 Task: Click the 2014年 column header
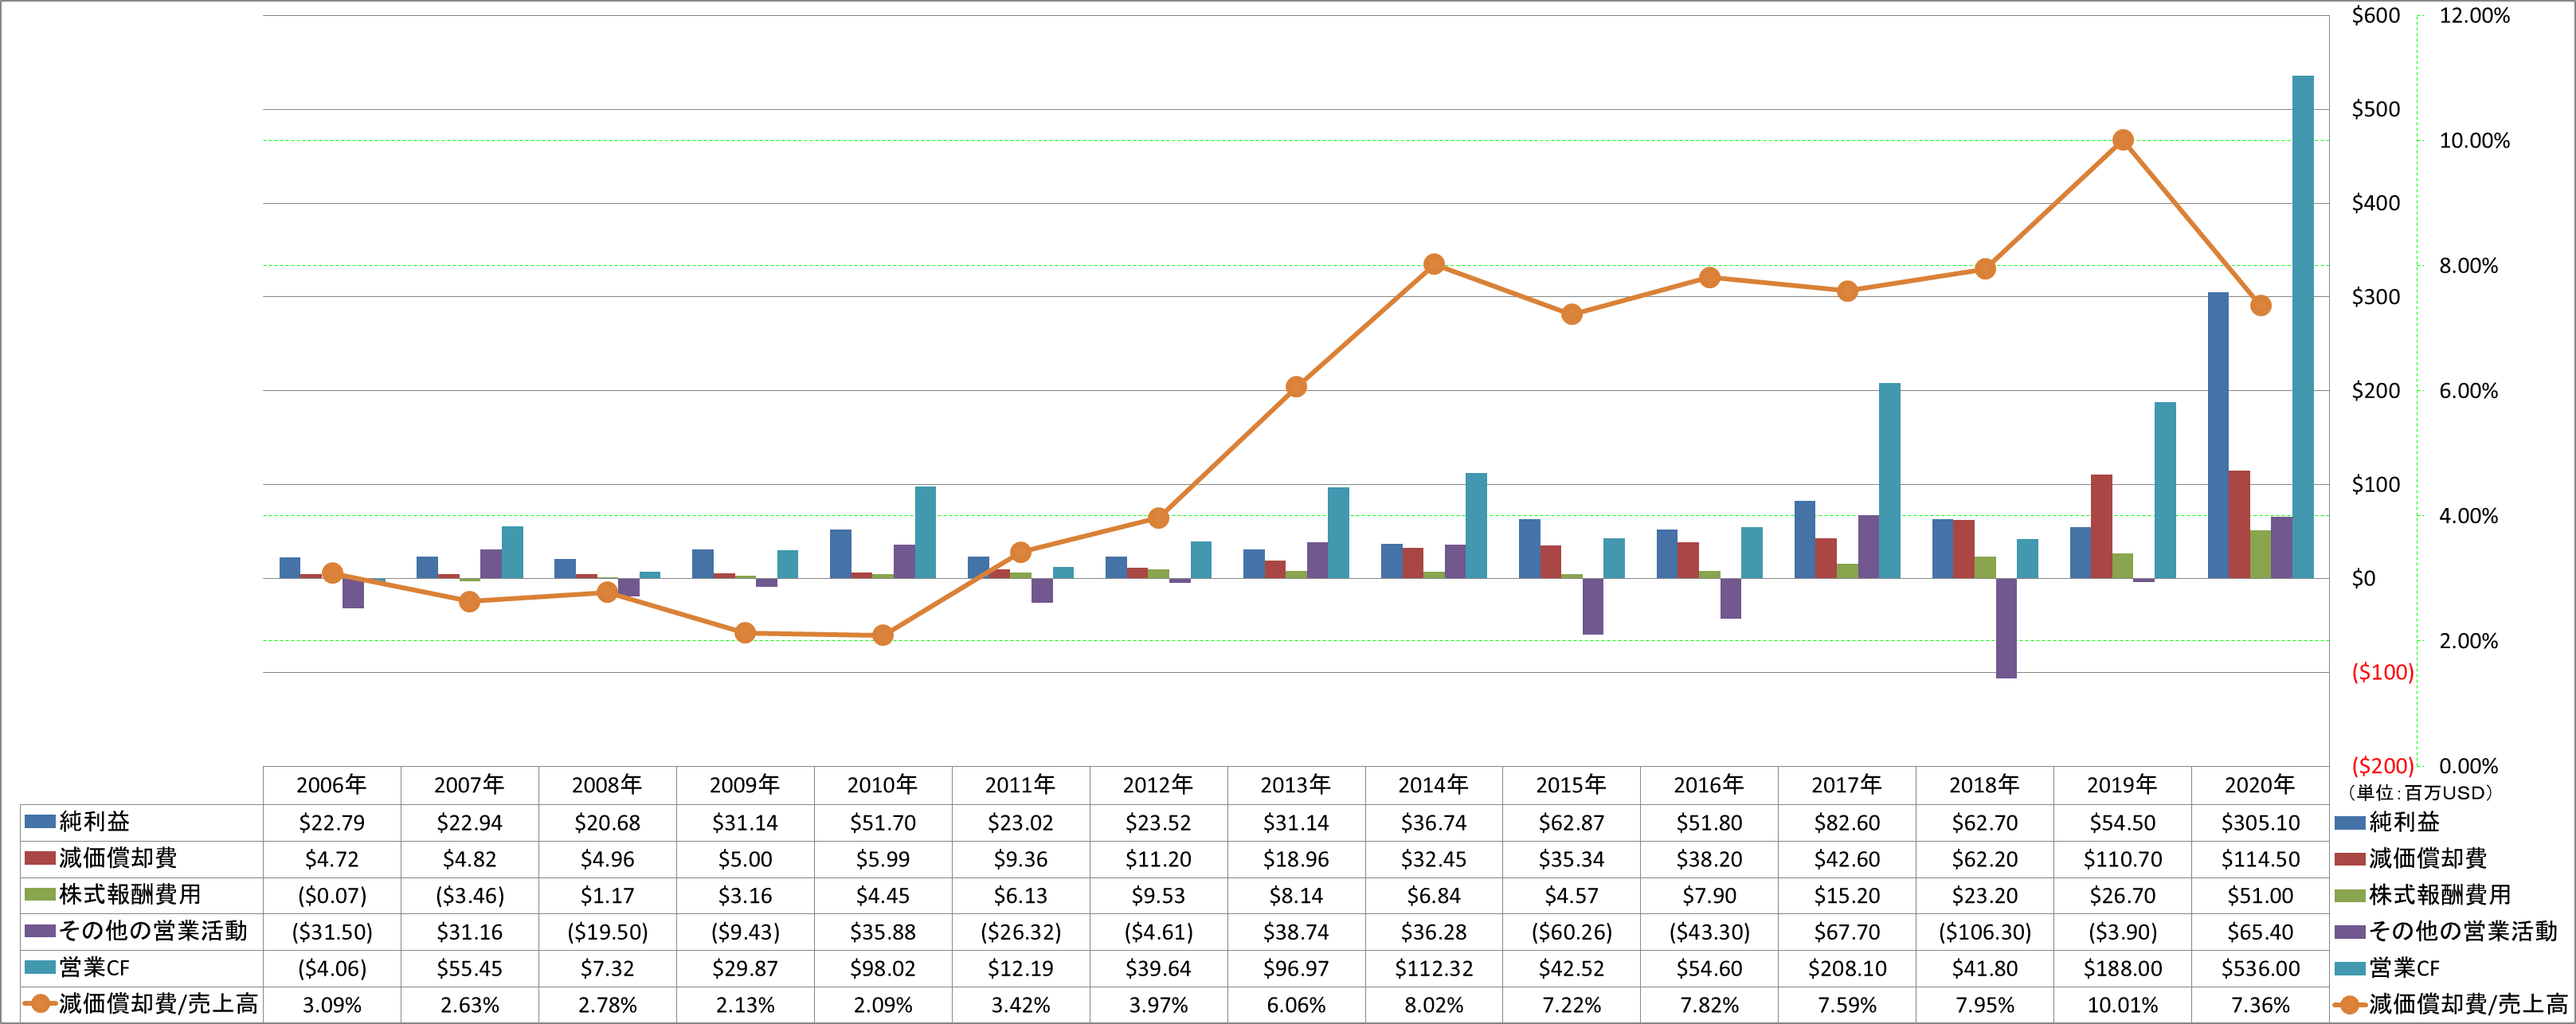point(1433,785)
